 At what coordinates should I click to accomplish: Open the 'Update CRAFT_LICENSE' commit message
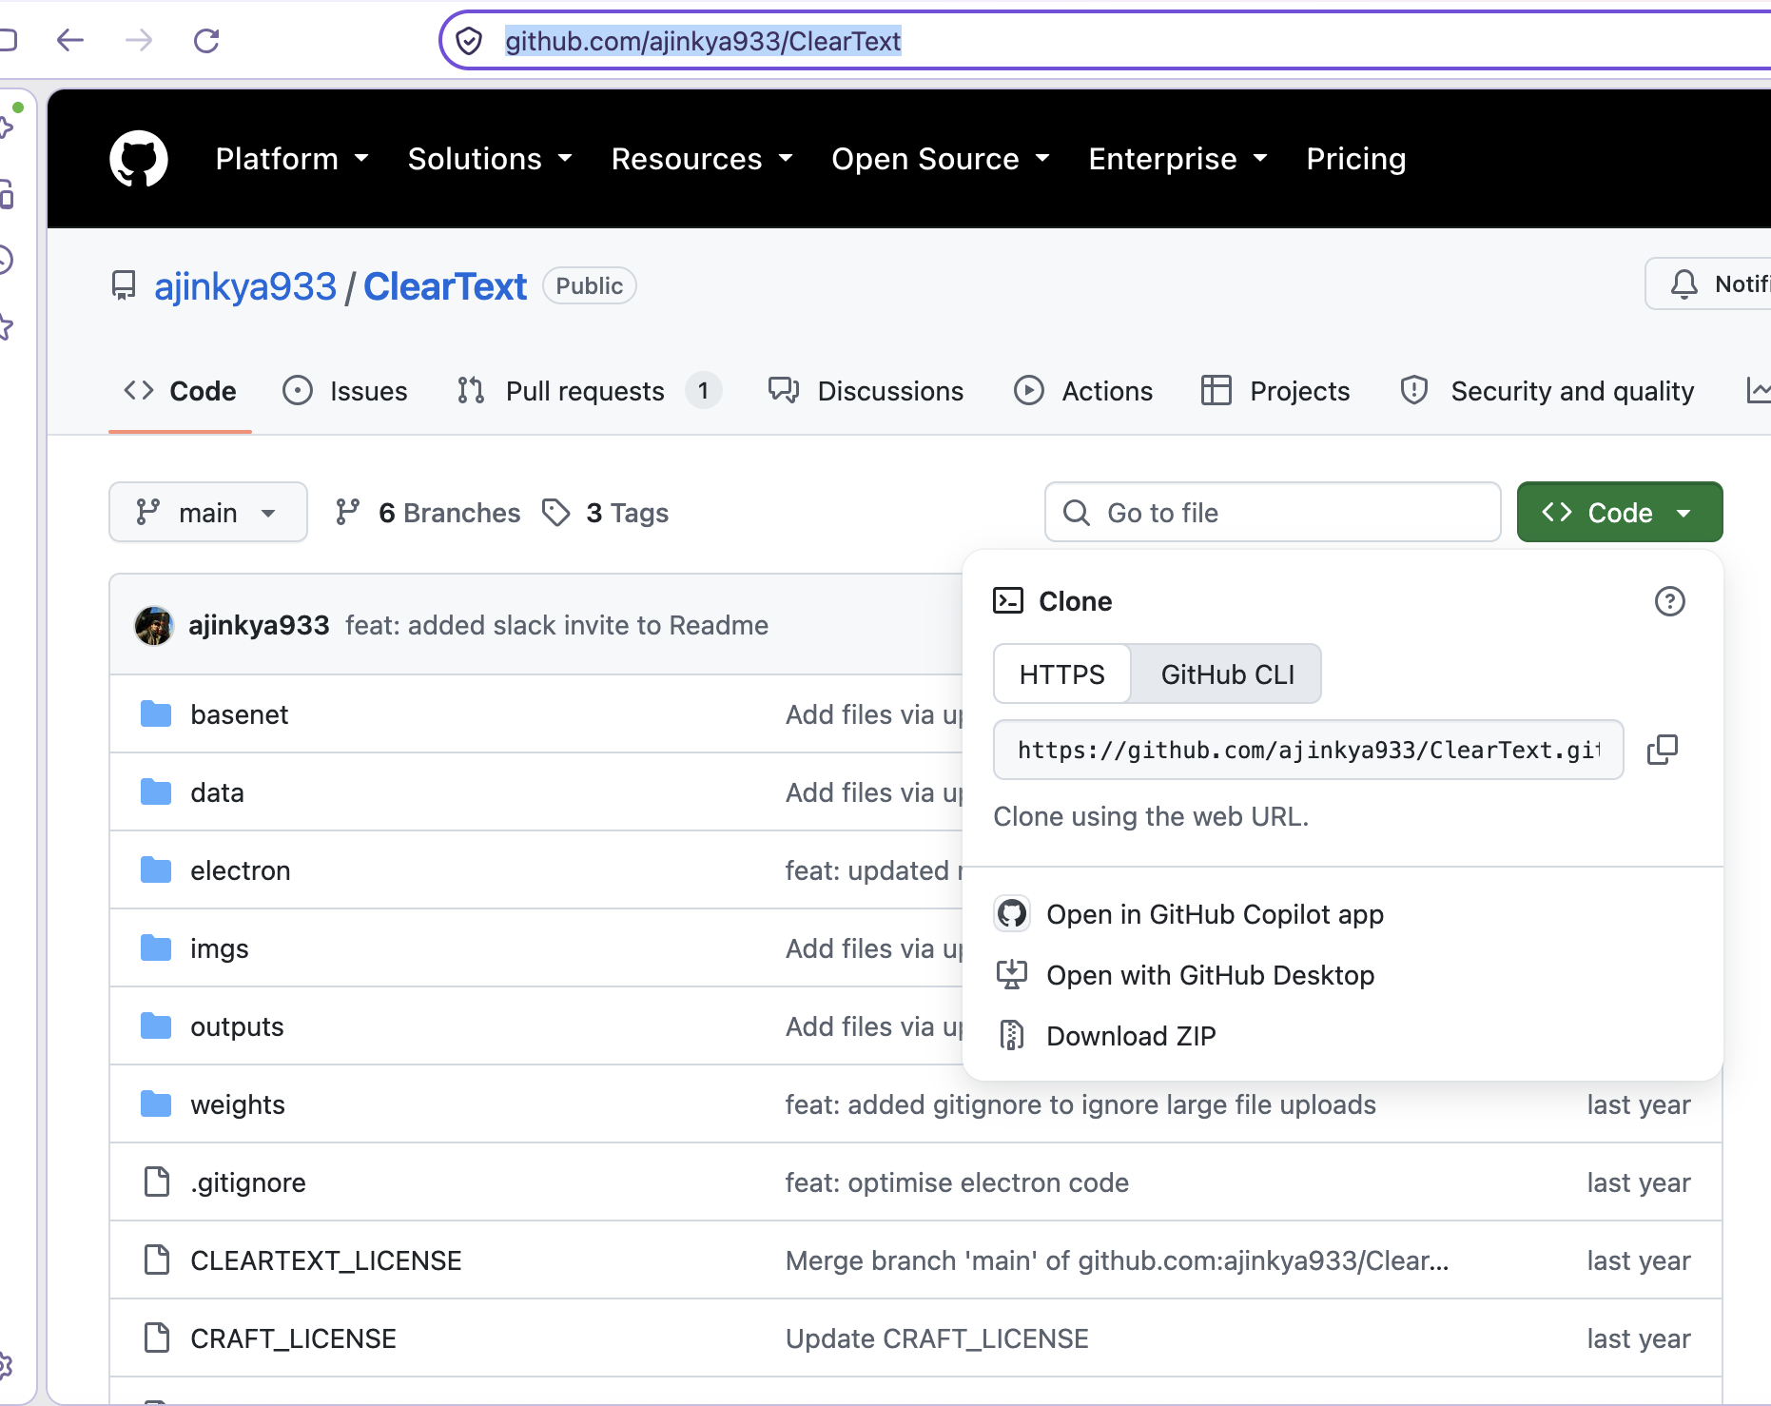tap(937, 1338)
